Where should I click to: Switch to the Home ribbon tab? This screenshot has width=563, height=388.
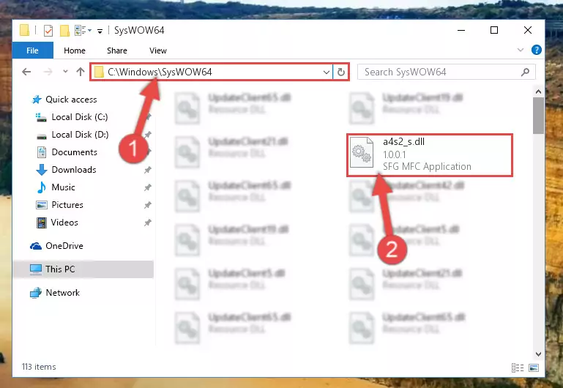point(75,51)
